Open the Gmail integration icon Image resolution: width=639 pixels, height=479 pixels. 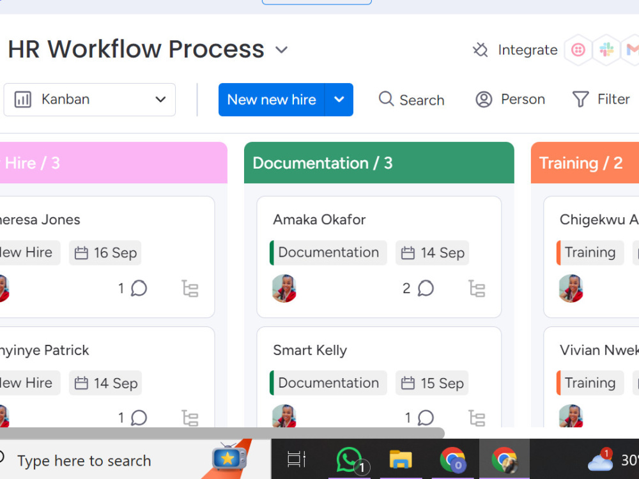point(635,50)
